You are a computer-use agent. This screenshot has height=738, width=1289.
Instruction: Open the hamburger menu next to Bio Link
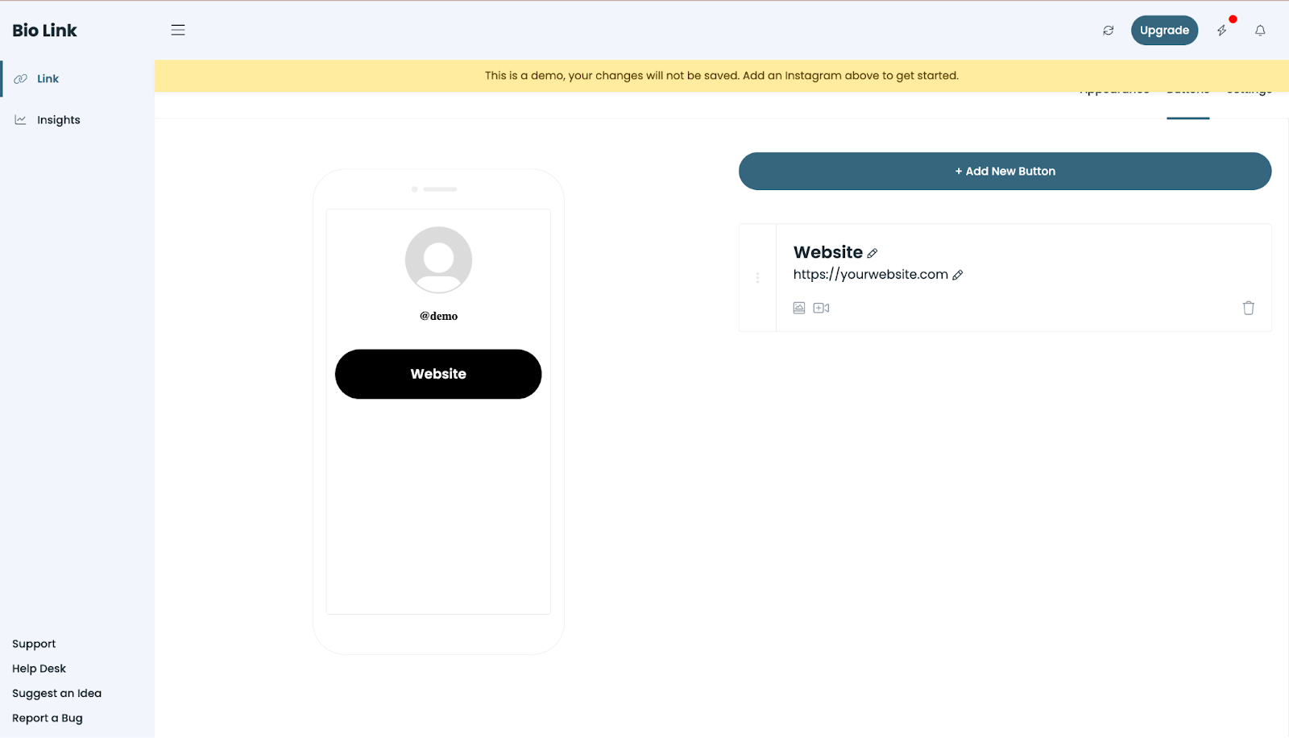click(x=178, y=31)
